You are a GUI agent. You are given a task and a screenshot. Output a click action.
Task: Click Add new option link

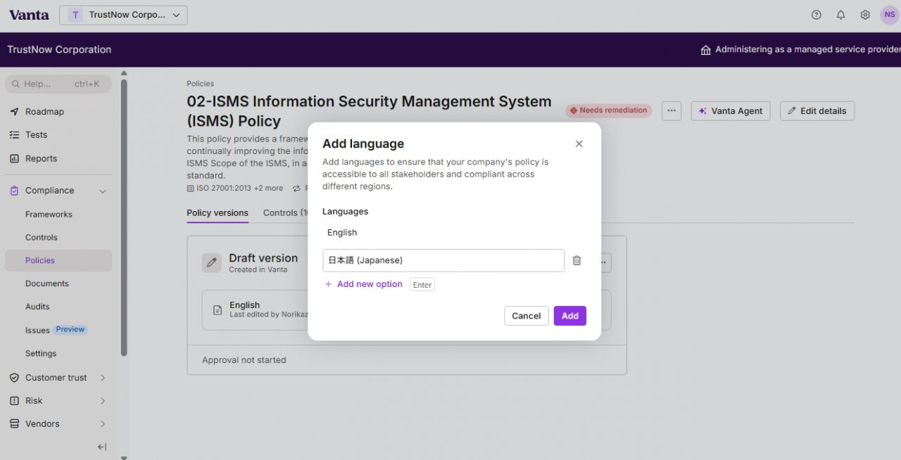370,284
